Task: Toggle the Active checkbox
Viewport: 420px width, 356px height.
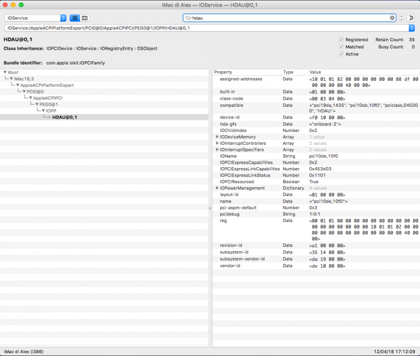Action: (x=341, y=54)
